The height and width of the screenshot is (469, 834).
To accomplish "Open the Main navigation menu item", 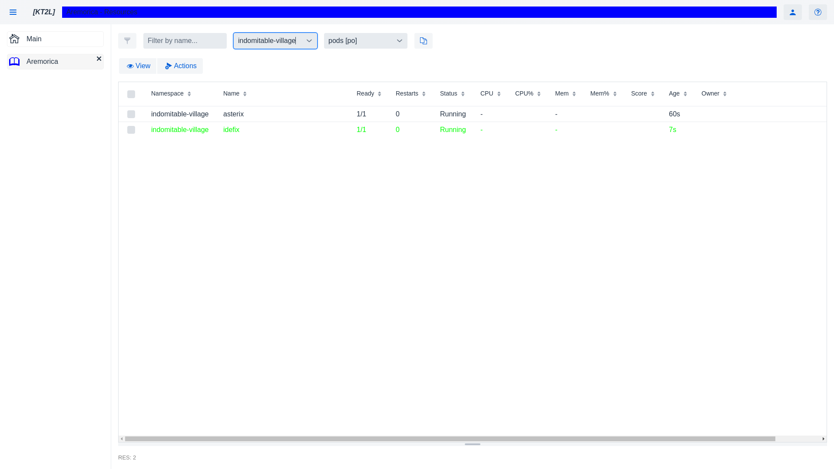I will click(56, 38).
